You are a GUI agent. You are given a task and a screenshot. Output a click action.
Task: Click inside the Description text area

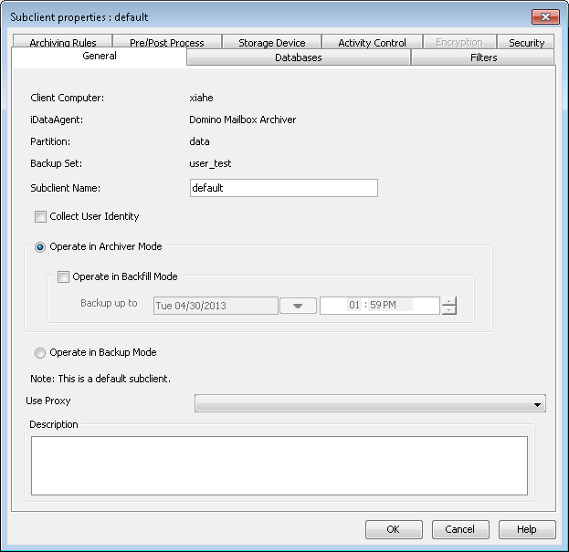click(279, 465)
